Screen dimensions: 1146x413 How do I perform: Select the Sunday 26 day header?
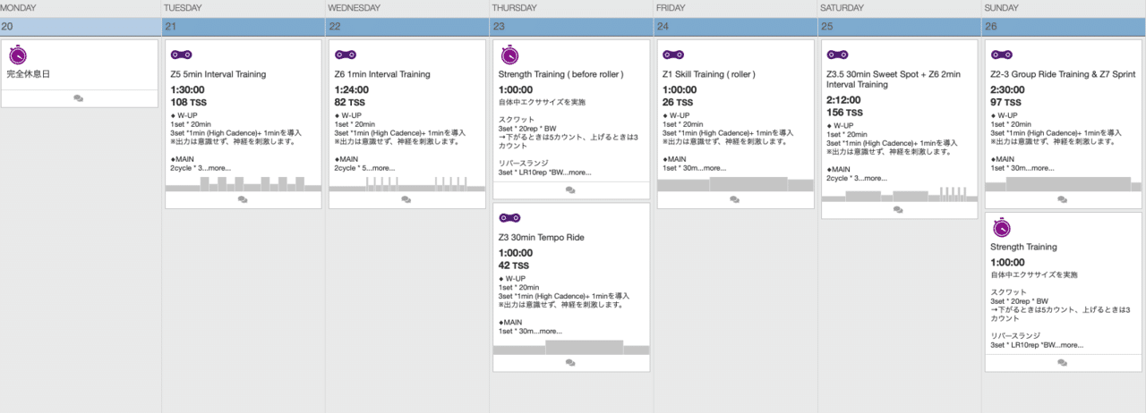1065,27
